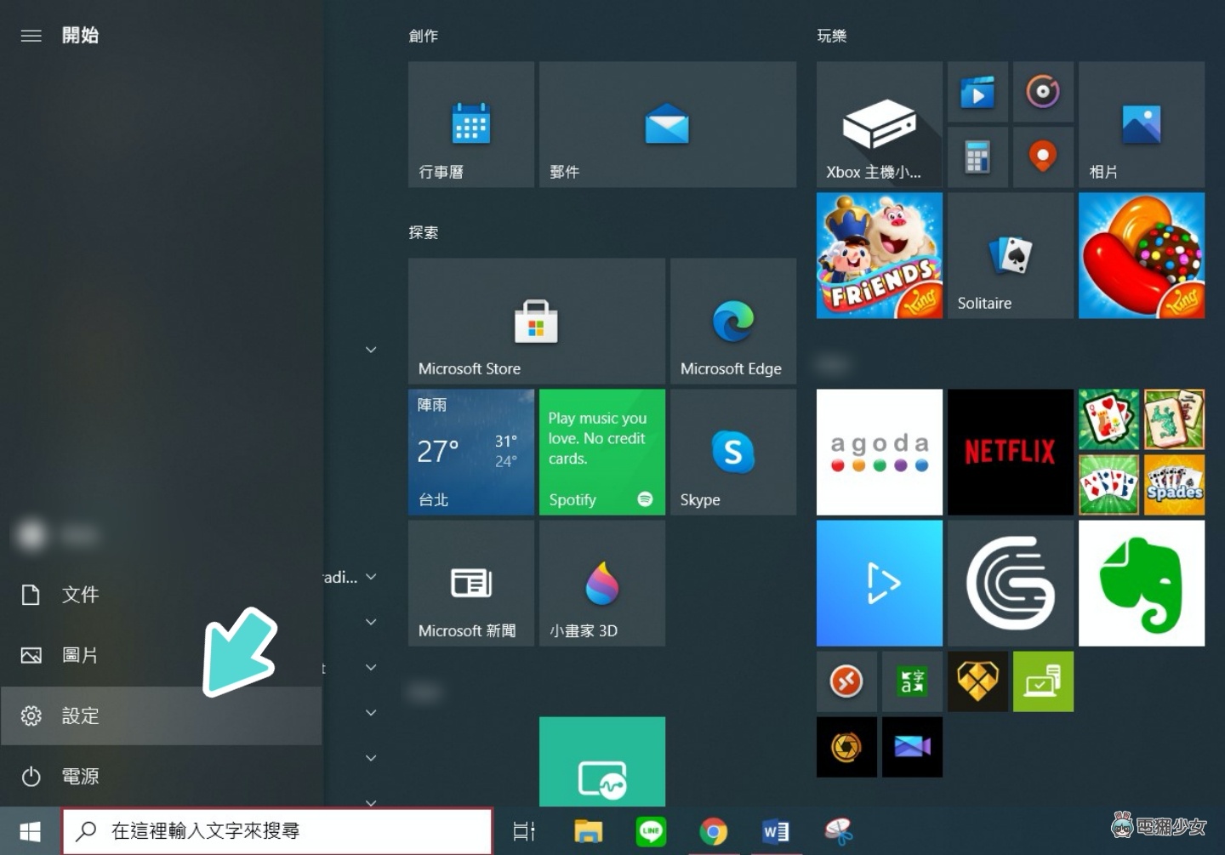The height and width of the screenshot is (855, 1225).
Task: Expand the 開始 hamburger menu
Action: (31, 36)
